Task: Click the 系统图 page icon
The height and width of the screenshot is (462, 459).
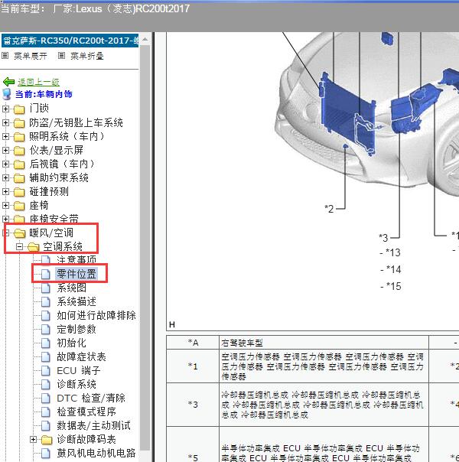Action: click(x=46, y=288)
